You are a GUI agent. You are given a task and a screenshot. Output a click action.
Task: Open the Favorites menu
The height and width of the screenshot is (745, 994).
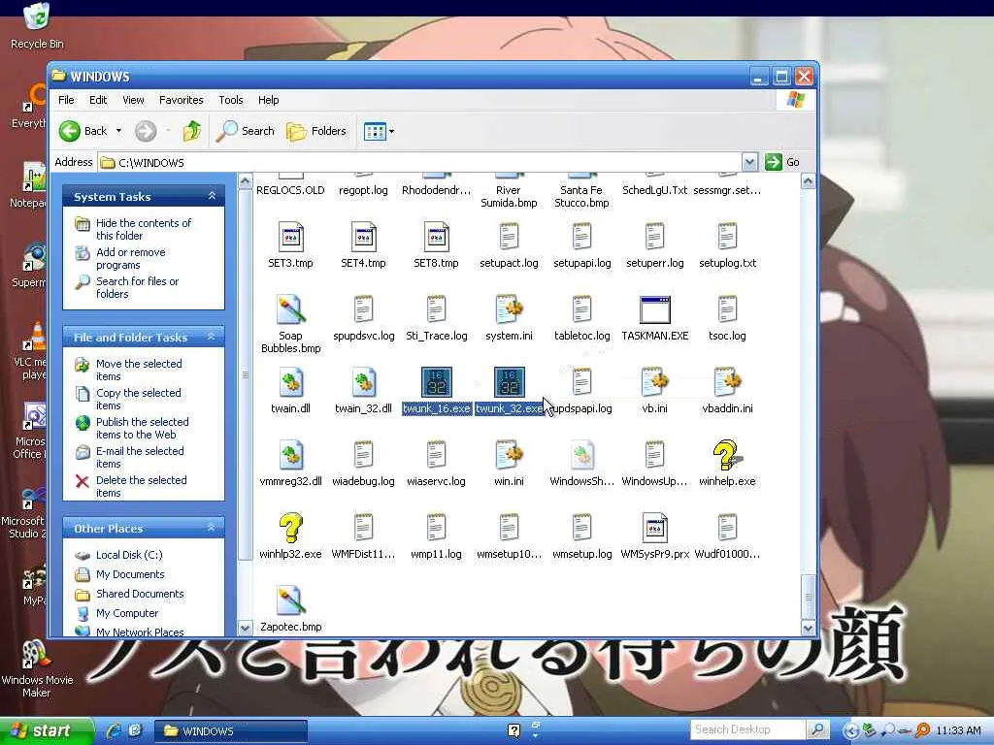pyautogui.click(x=182, y=100)
